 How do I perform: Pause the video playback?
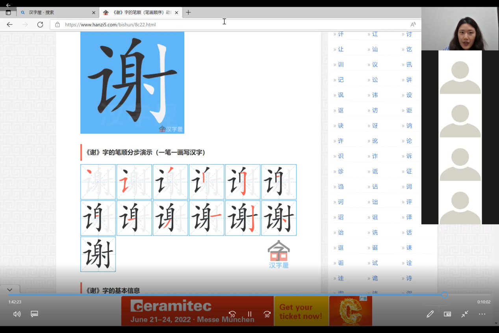[250, 314]
